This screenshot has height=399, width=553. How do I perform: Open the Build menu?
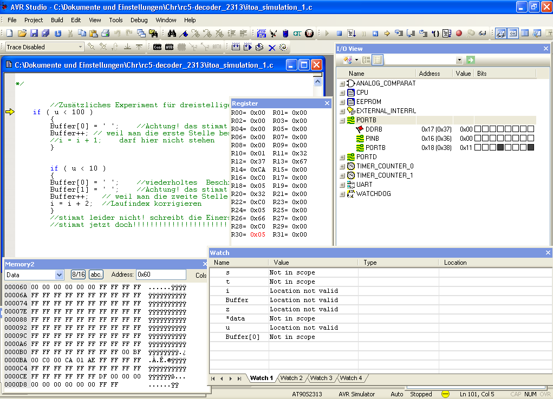coord(57,20)
